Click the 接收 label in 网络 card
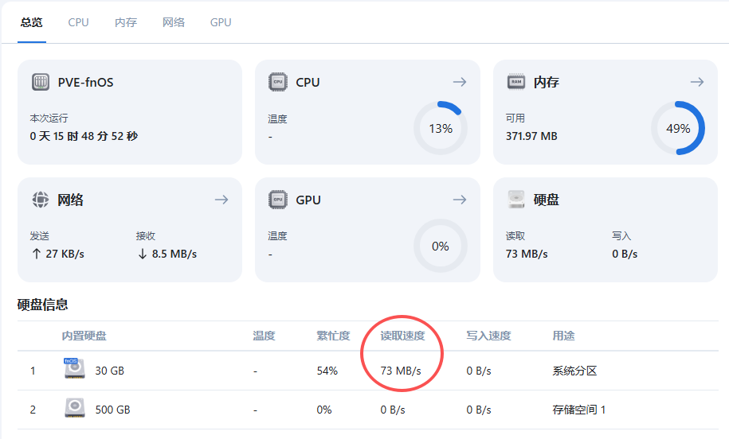 146,235
